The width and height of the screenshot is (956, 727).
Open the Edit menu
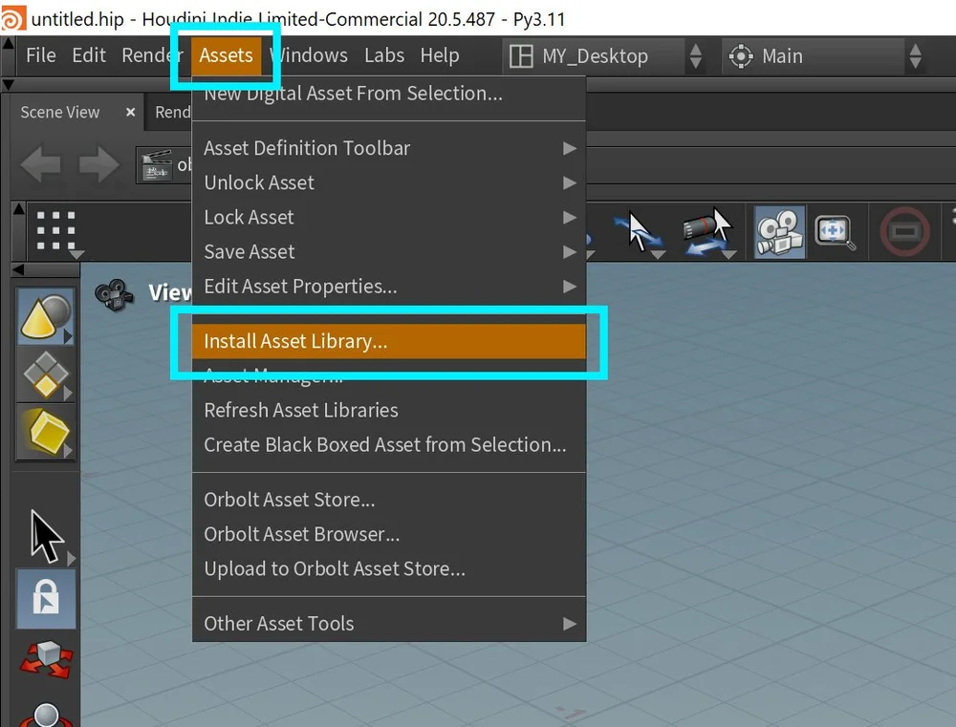pyautogui.click(x=88, y=55)
